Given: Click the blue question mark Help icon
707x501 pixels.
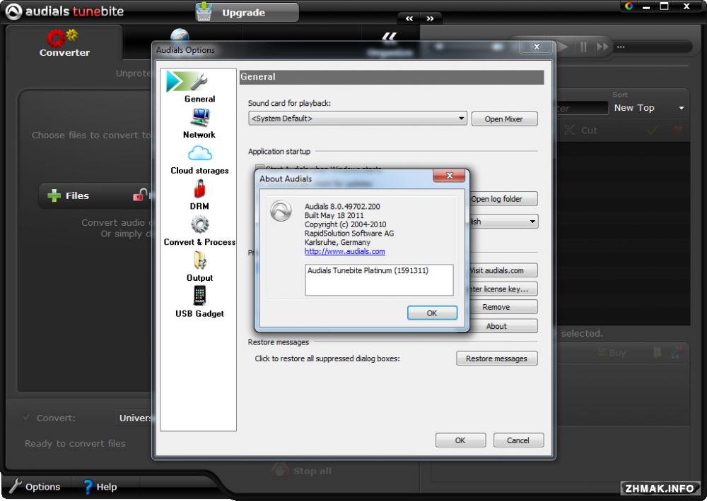Looking at the screenshot, I should pos(88,487).
